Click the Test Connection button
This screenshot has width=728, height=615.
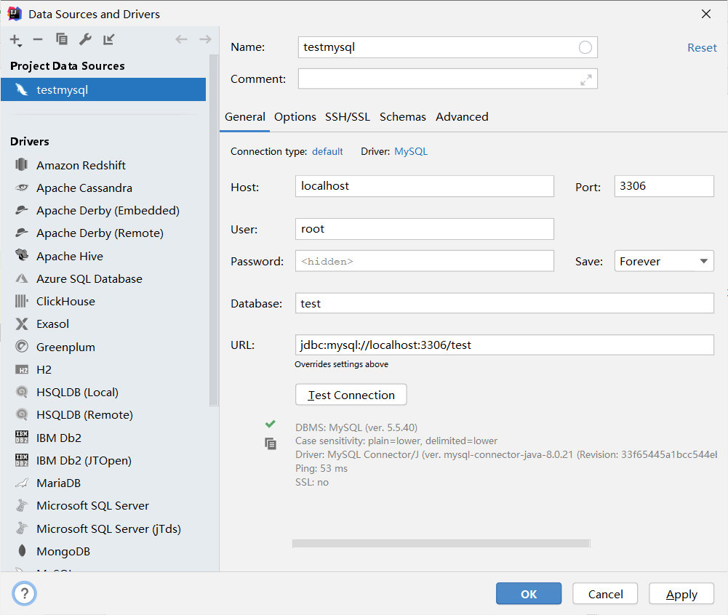(x=351, y=395)
